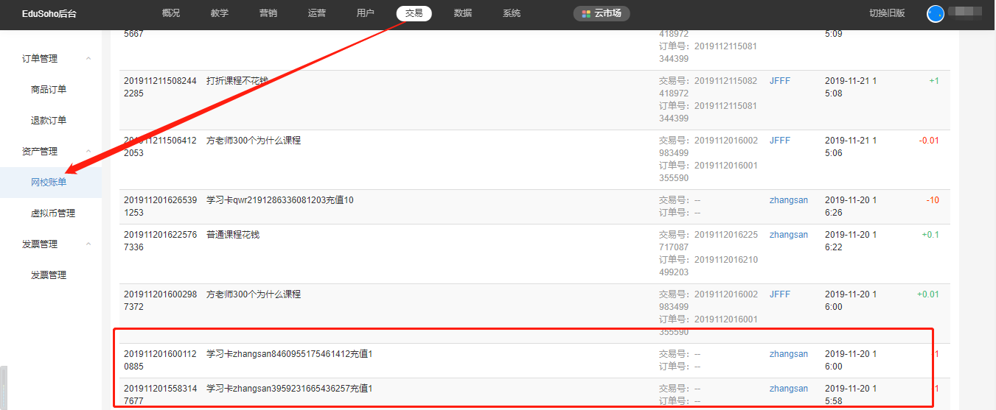Open 发票管理 invoice sub-item
Viewport: 996px width, 410px height.
click(49, 275)
